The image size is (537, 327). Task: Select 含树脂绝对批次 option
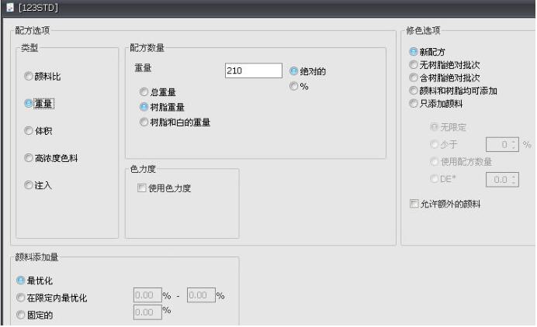point(414,77)
